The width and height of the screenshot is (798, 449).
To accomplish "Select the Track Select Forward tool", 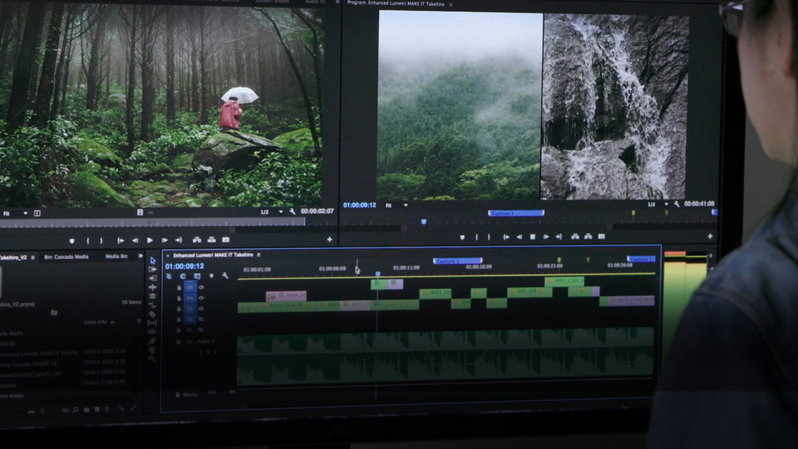I will [153, 269].
